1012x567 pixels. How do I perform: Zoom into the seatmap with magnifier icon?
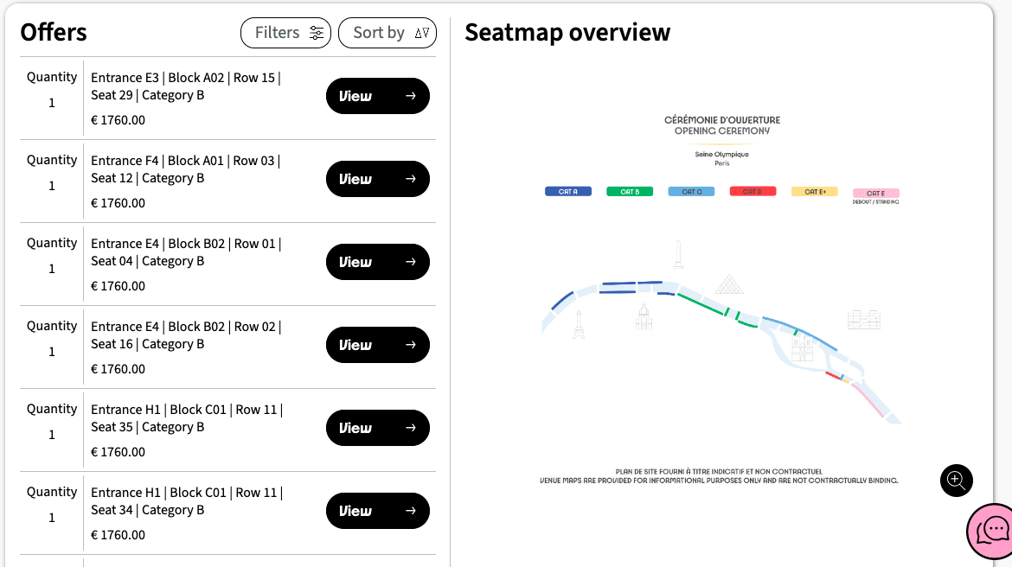[956, 480]
